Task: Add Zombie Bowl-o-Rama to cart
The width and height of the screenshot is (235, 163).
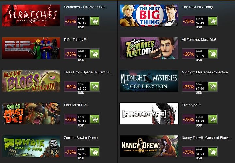Action: point(95,152)
